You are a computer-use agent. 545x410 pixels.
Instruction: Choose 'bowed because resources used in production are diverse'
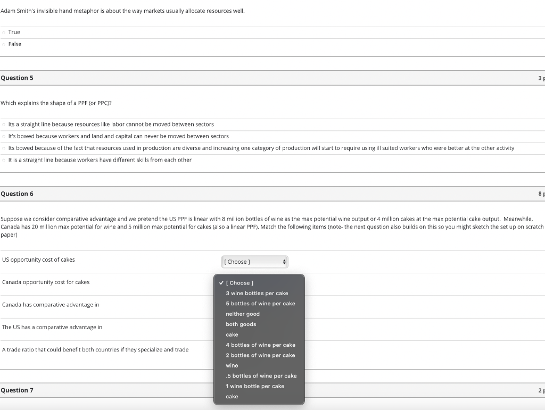(x=4, y=148)
